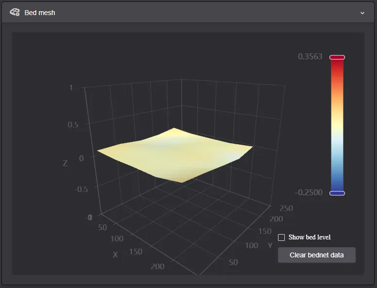Viewport: 377px width, 288px height.
Task: Click the Show bed level label
Action: click(x=310, y=237)
